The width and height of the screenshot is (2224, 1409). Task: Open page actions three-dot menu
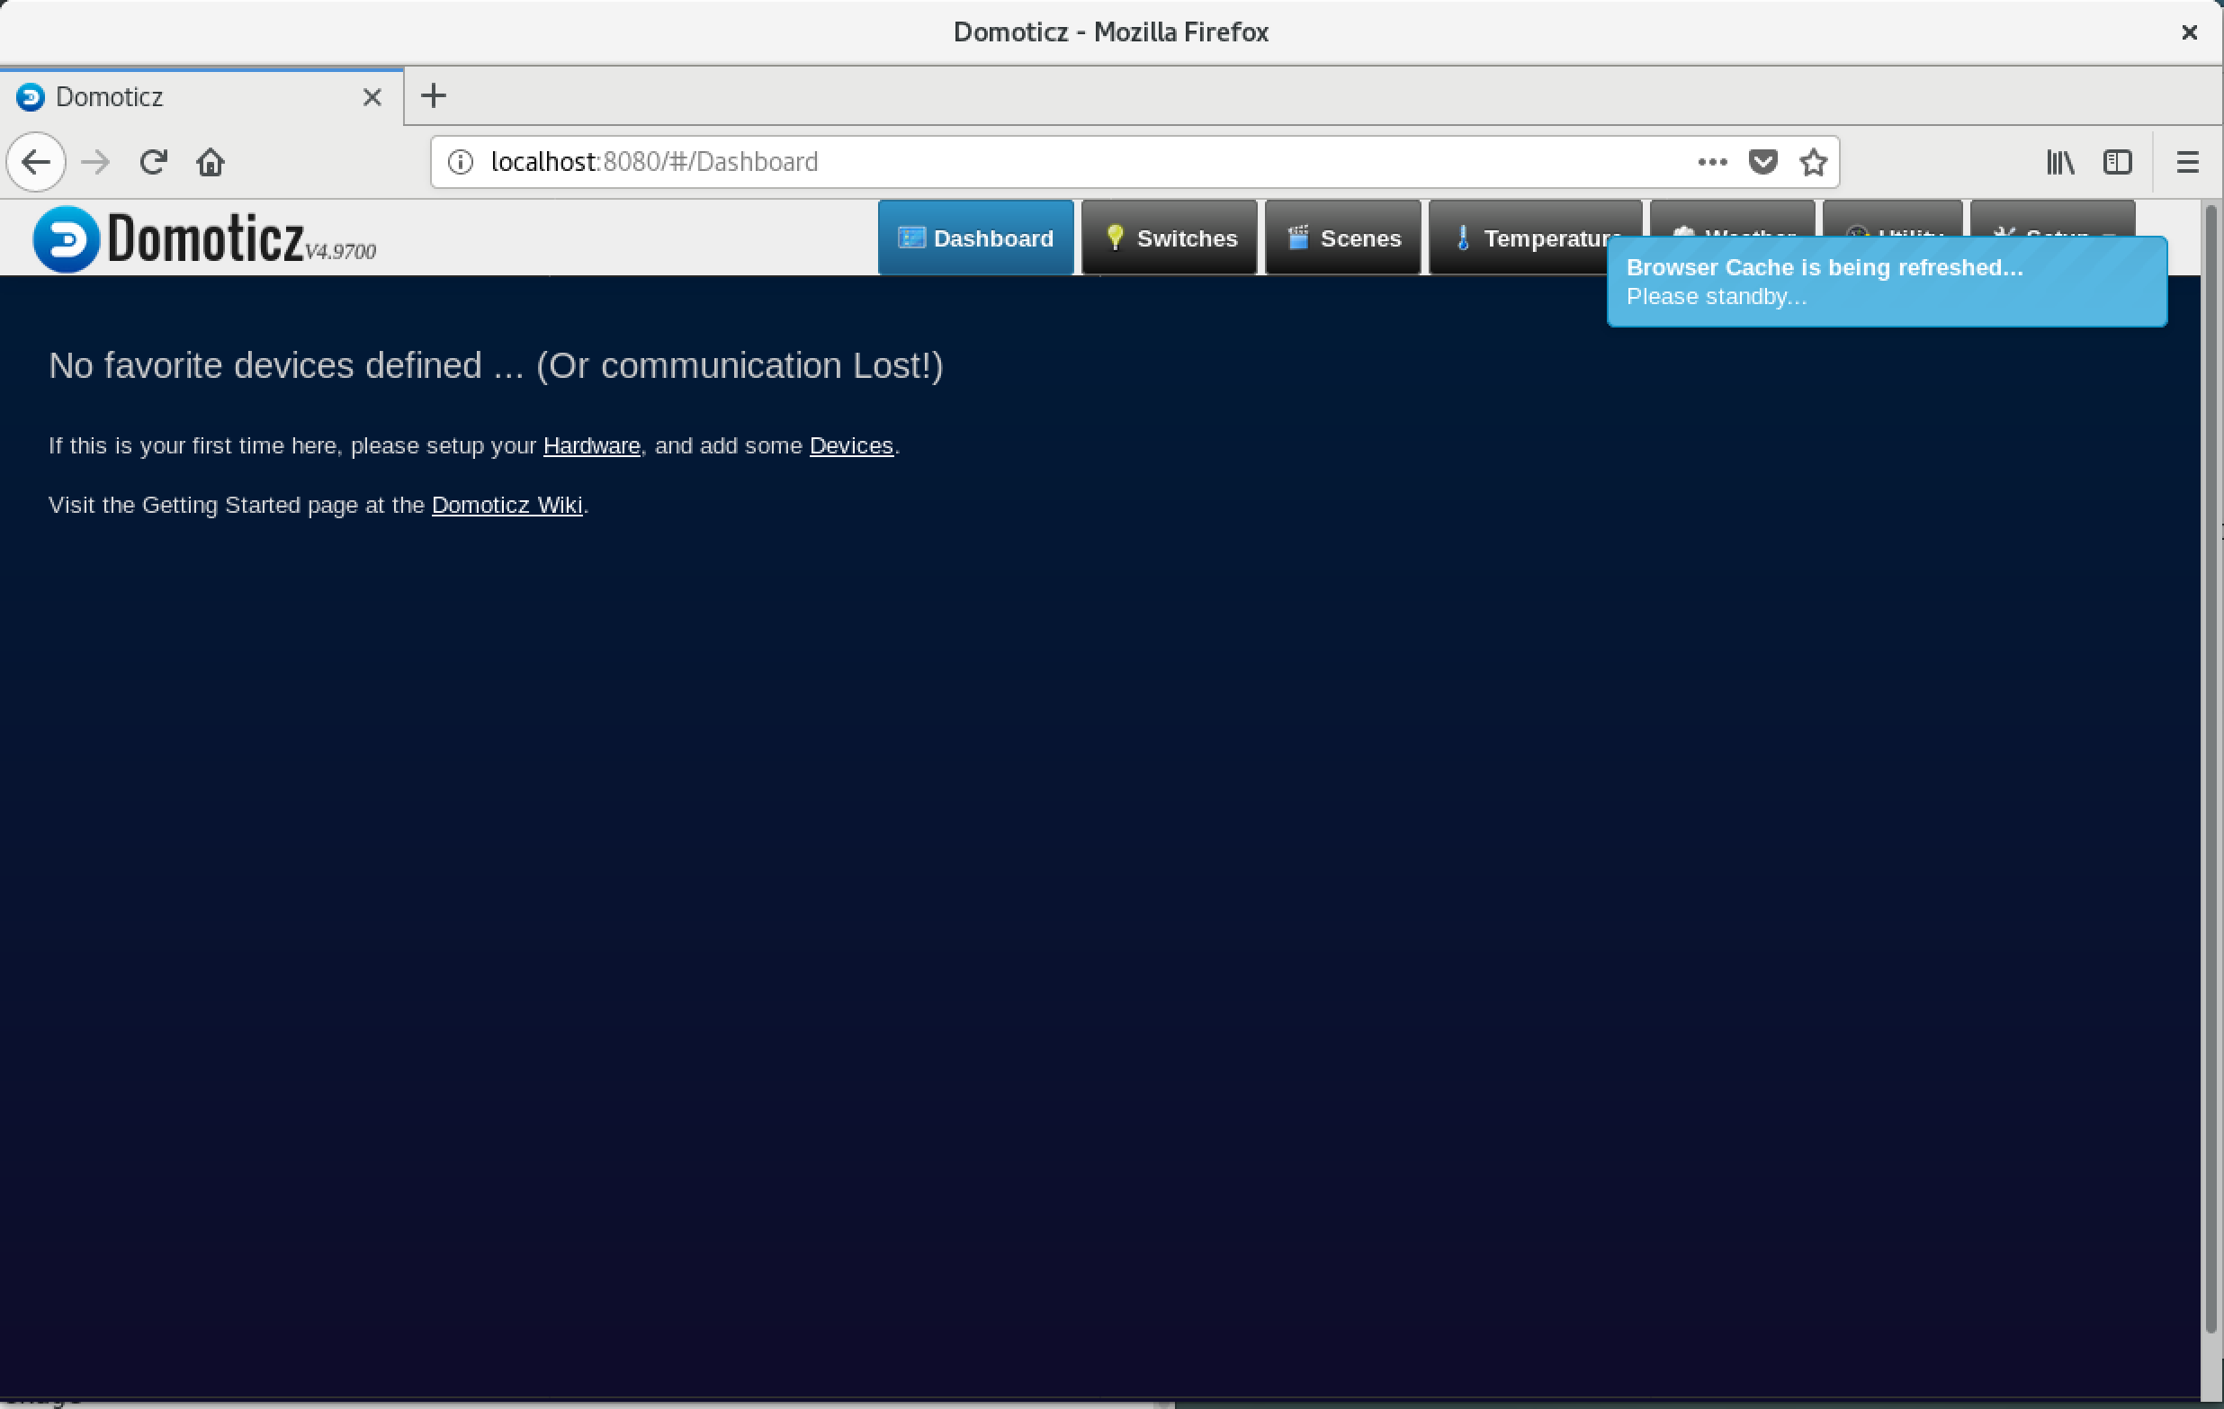[1711, 163]
